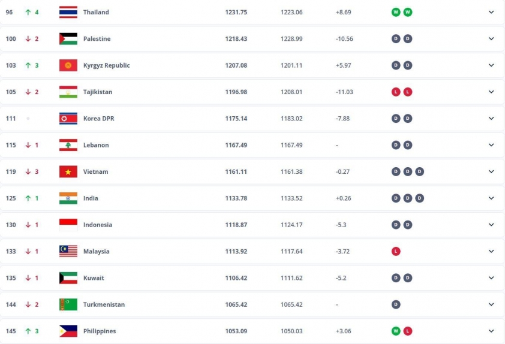This screenshot has width=505, height=344.
Task: Click the Palestine flag icon
Action: click(x=68, y=38)
